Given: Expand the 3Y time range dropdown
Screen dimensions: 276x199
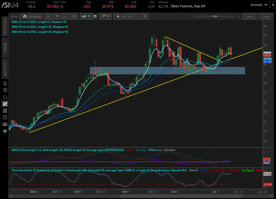Looking at the screenshot, I should pos(69,16).
